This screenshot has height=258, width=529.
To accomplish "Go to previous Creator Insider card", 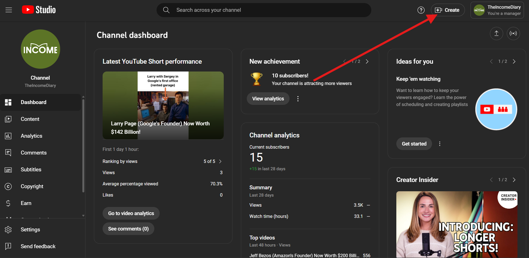I will pos(491,180).
